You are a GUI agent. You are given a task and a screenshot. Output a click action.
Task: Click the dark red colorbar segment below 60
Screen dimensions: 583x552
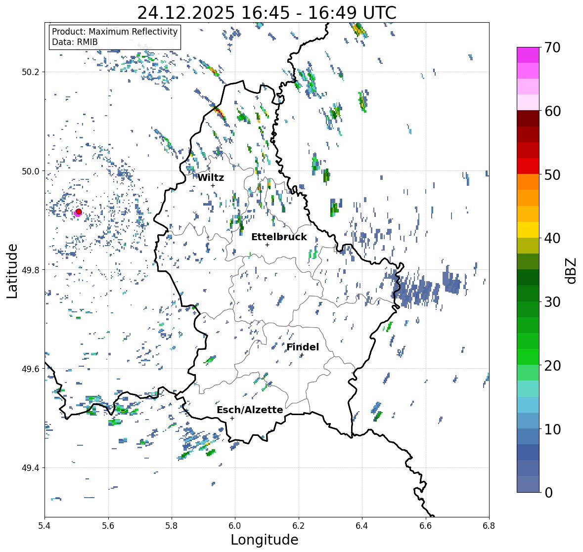point(528,119)
